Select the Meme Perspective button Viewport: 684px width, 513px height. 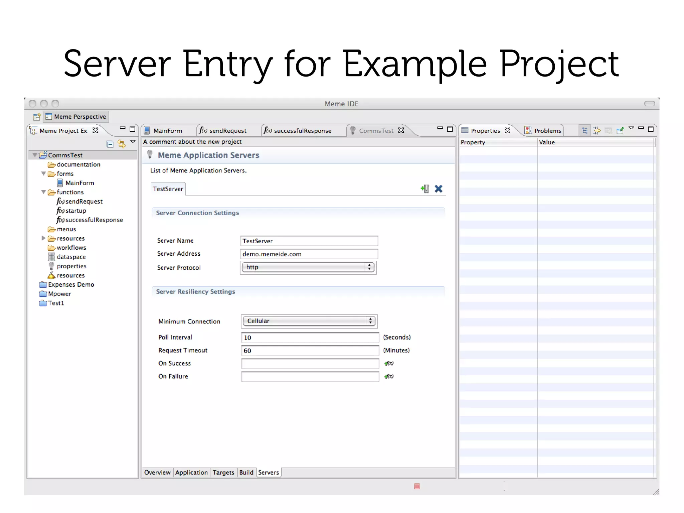[76, 117]
